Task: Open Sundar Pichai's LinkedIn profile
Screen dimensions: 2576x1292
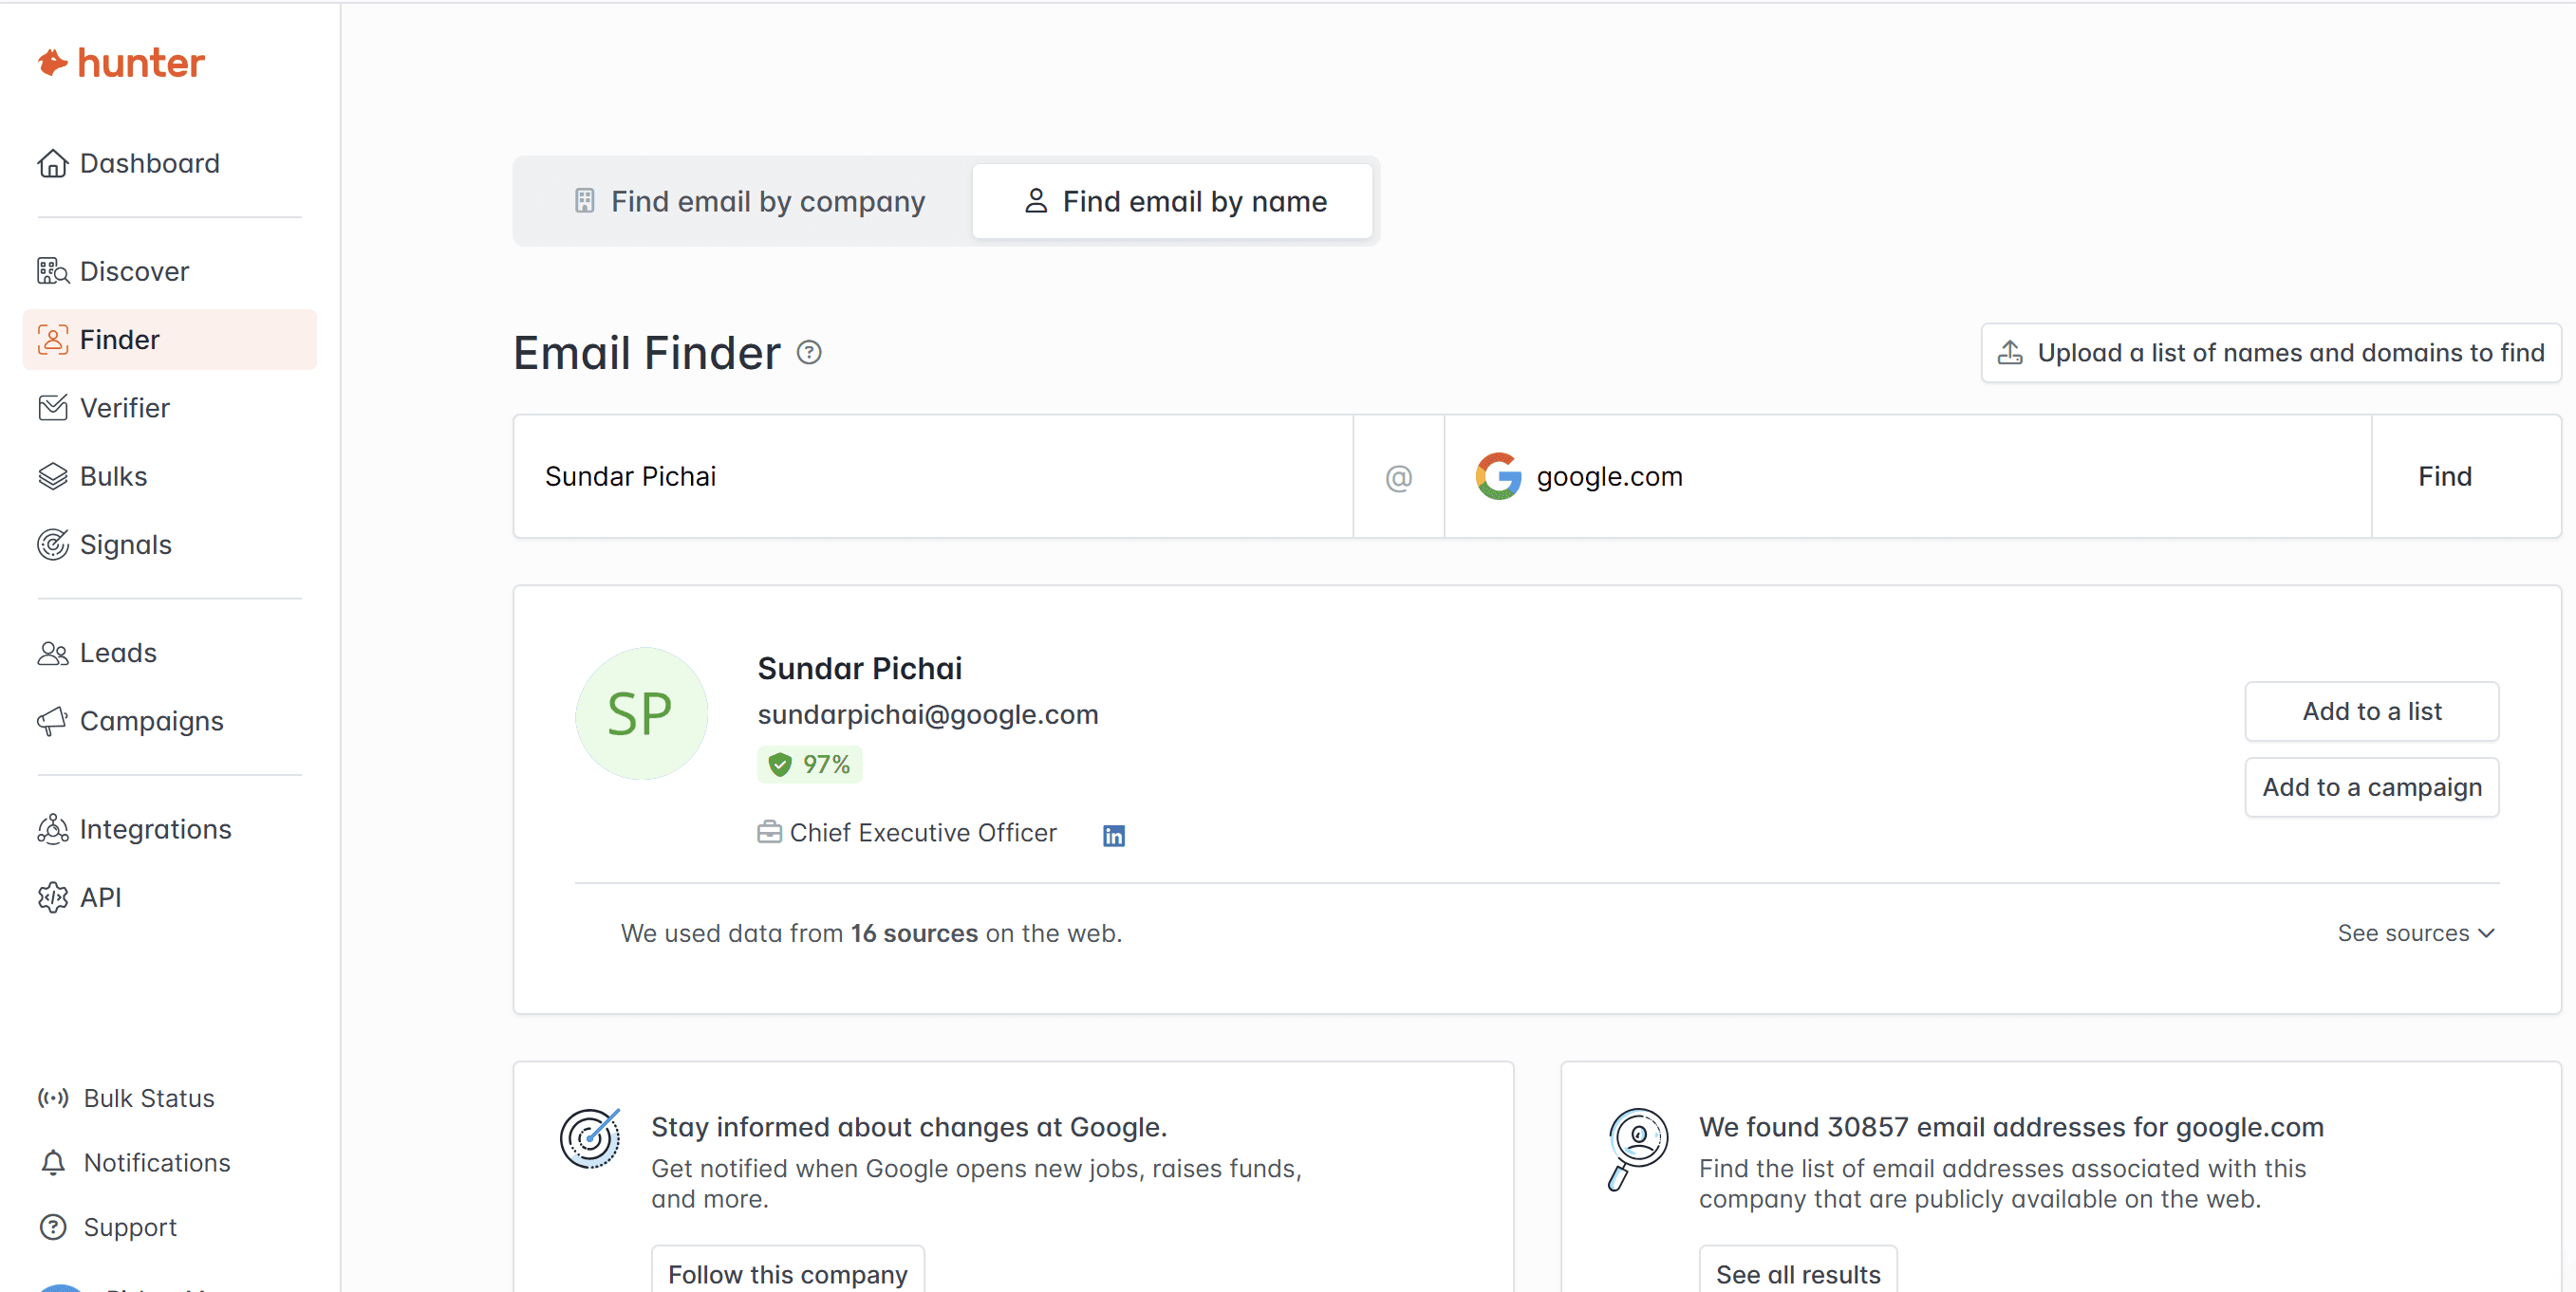Action: tap(1113, 835)
